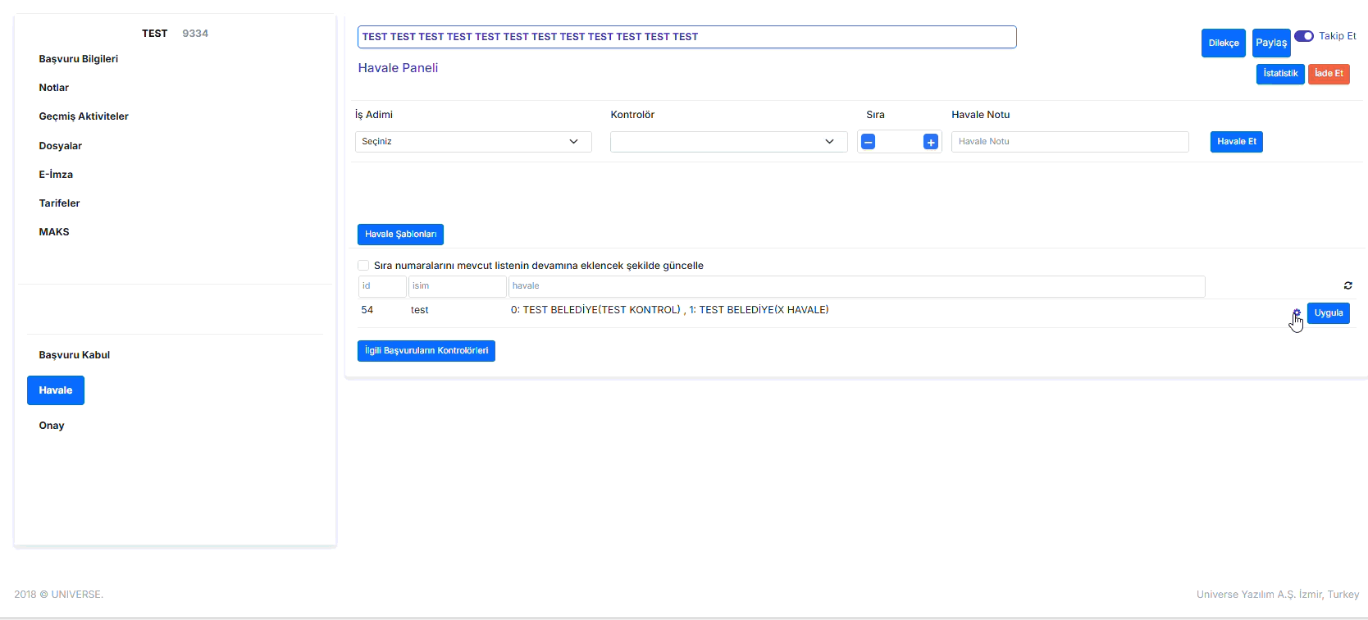Click the isim filter field
The width and height of the screenshot is (1368, 620).
(458, 286)
